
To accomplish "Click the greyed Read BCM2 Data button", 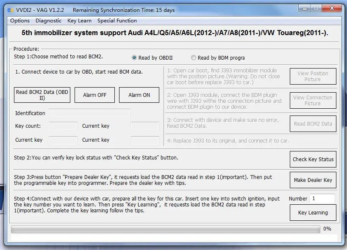I will 313,124.
